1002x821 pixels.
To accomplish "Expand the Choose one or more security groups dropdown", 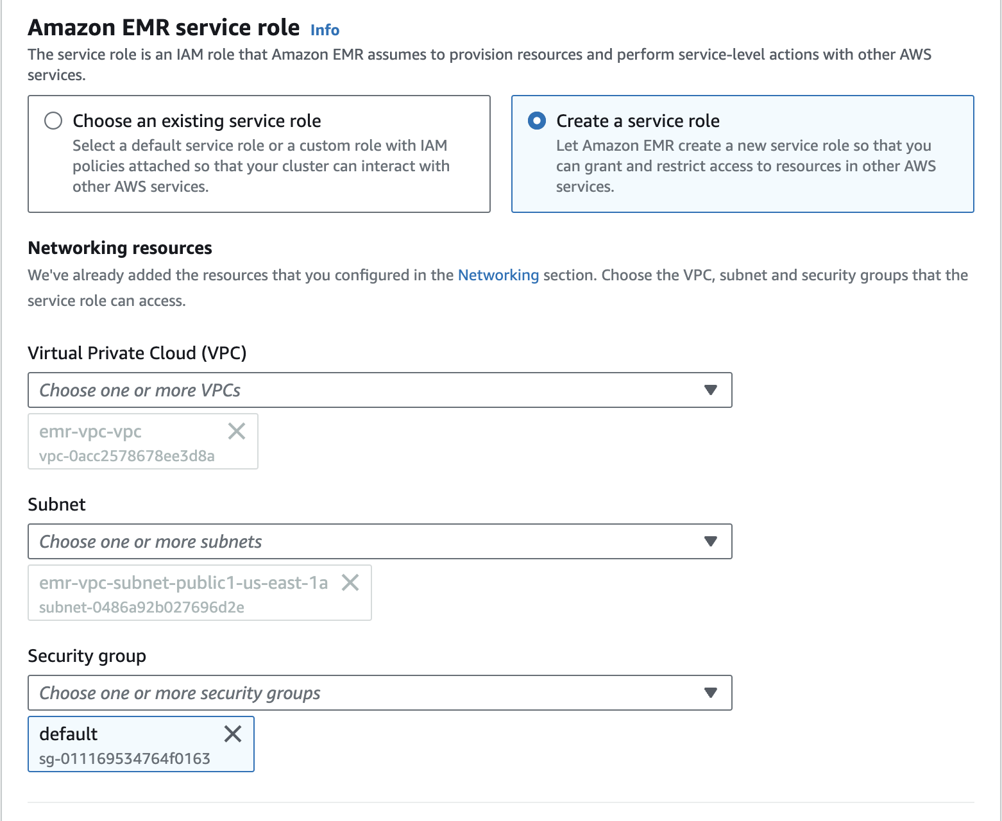I will (359, 693).
